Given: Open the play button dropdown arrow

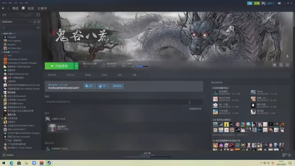Looking at the screenshot, I should click(76, 66).
